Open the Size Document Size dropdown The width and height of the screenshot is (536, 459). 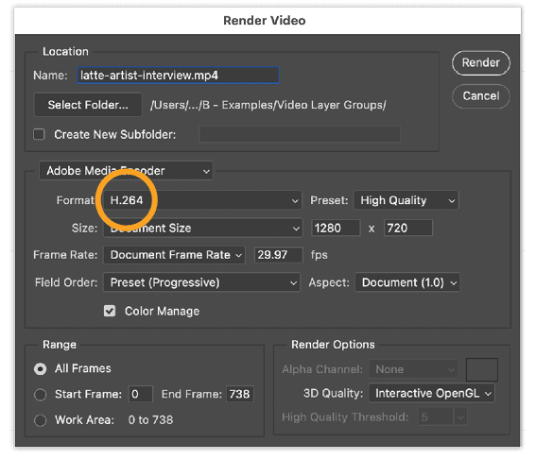pos(202,228)
